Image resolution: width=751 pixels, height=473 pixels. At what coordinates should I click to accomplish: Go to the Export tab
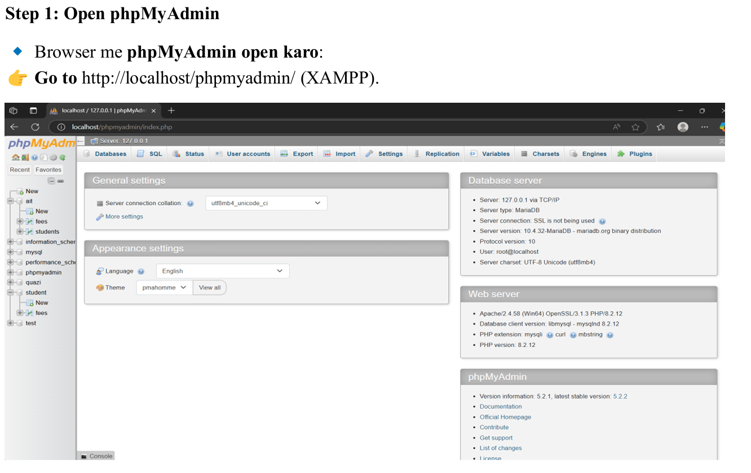pos(297,154)
